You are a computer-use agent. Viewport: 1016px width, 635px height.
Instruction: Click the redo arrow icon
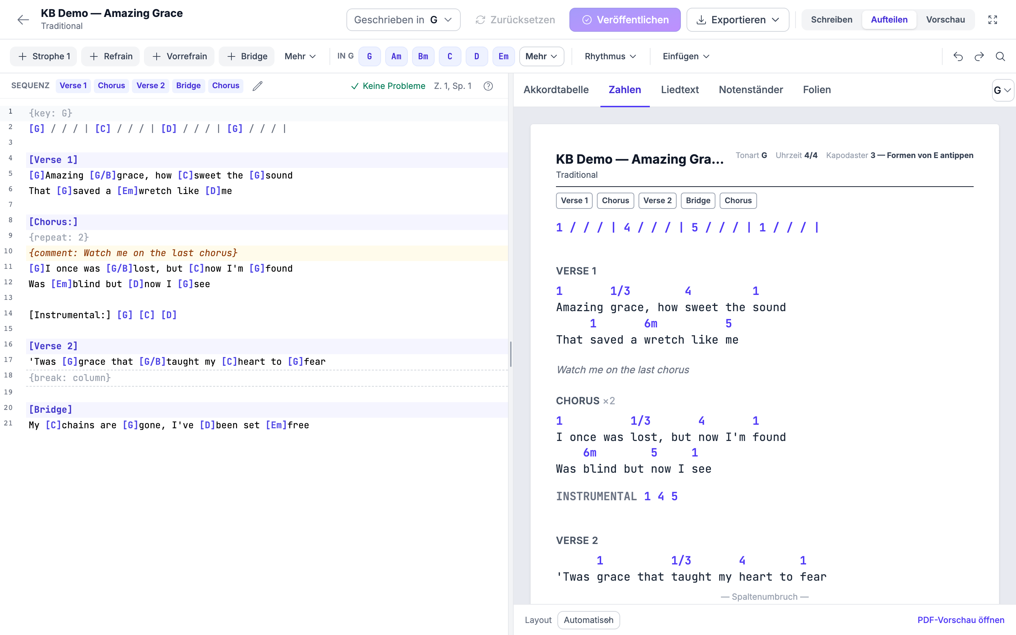(x=979, y=56)
